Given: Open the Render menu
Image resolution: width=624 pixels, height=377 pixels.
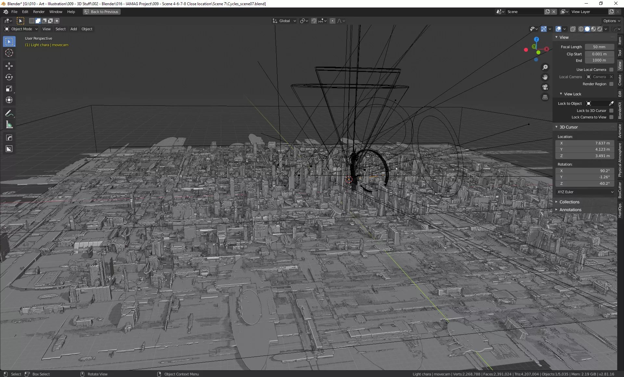Looking at the screenshot, I should pyautogui.click(x=39, y=12).
